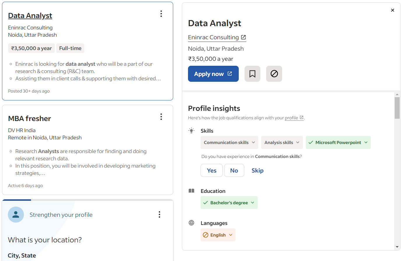
Task: Answer No to Communication skills experience
Action: 234,171
